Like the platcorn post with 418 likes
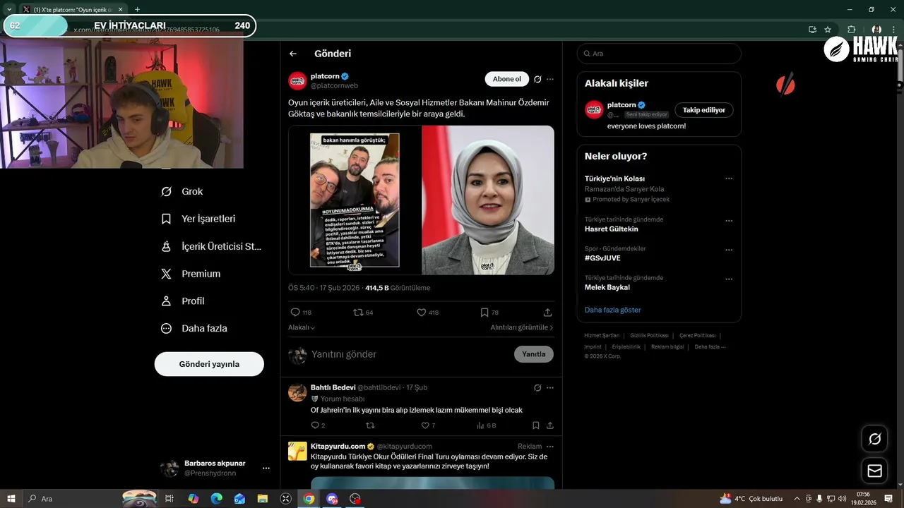 pos(422,312)
